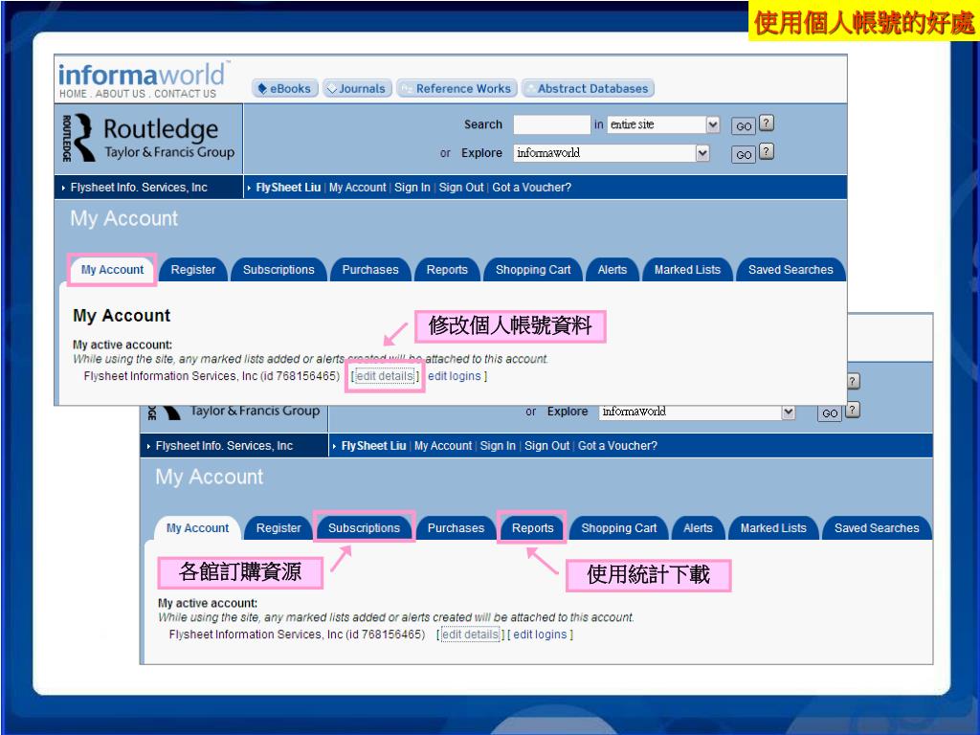
Task: Click GO button next to Explore in lower window
Action: [x=830, y=413]
